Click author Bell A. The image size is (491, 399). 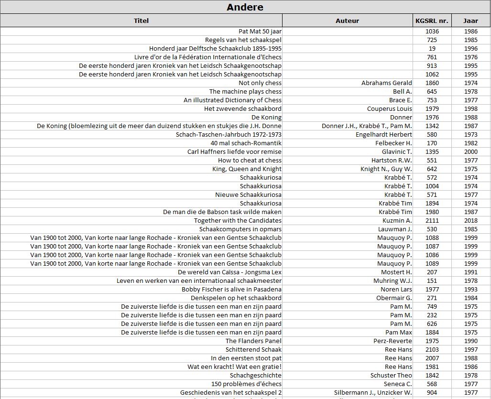click(x=403, y=92)
